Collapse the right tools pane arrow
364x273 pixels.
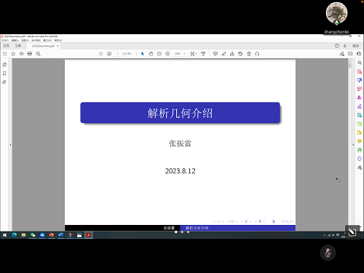coord(353,145)
